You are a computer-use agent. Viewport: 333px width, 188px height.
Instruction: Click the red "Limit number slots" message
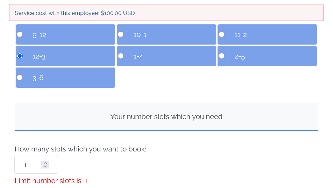(x=51, y=181)
